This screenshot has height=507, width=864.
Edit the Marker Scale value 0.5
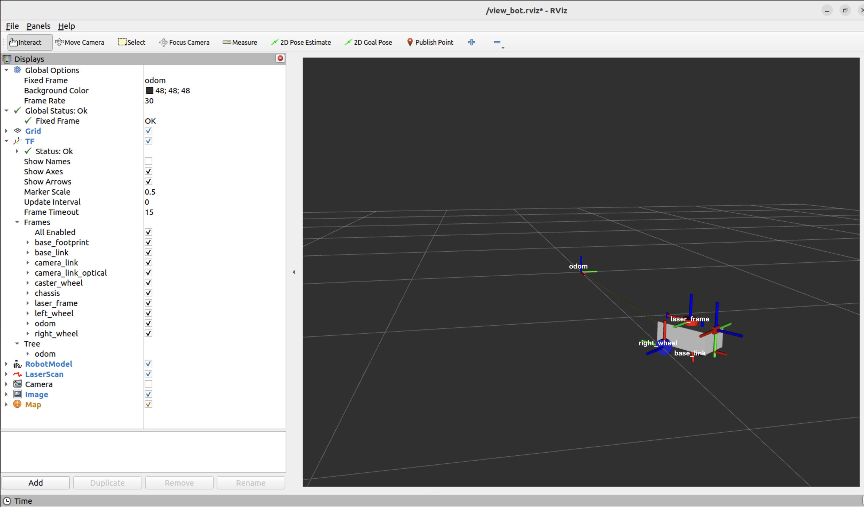(x=214, y=192)
